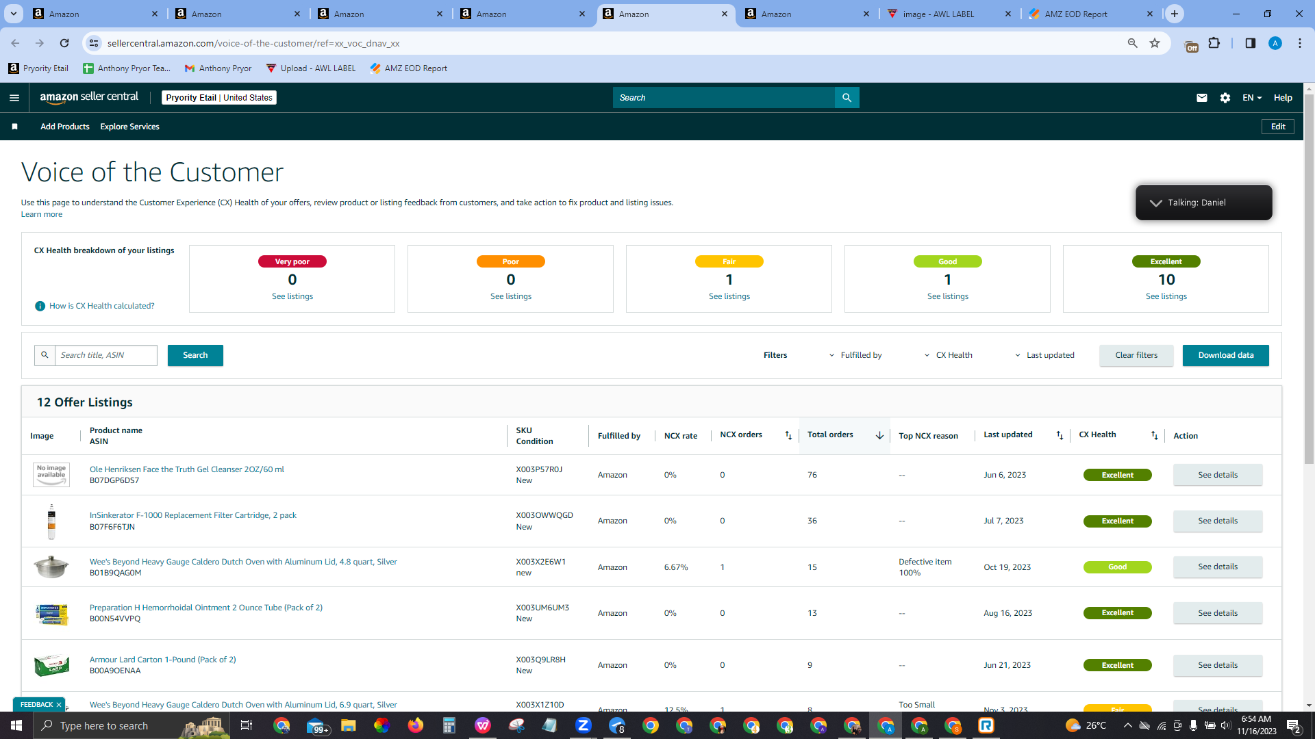See listings under Very poor
This screenshot has height=739, width=1315.
tap(292, 296)
